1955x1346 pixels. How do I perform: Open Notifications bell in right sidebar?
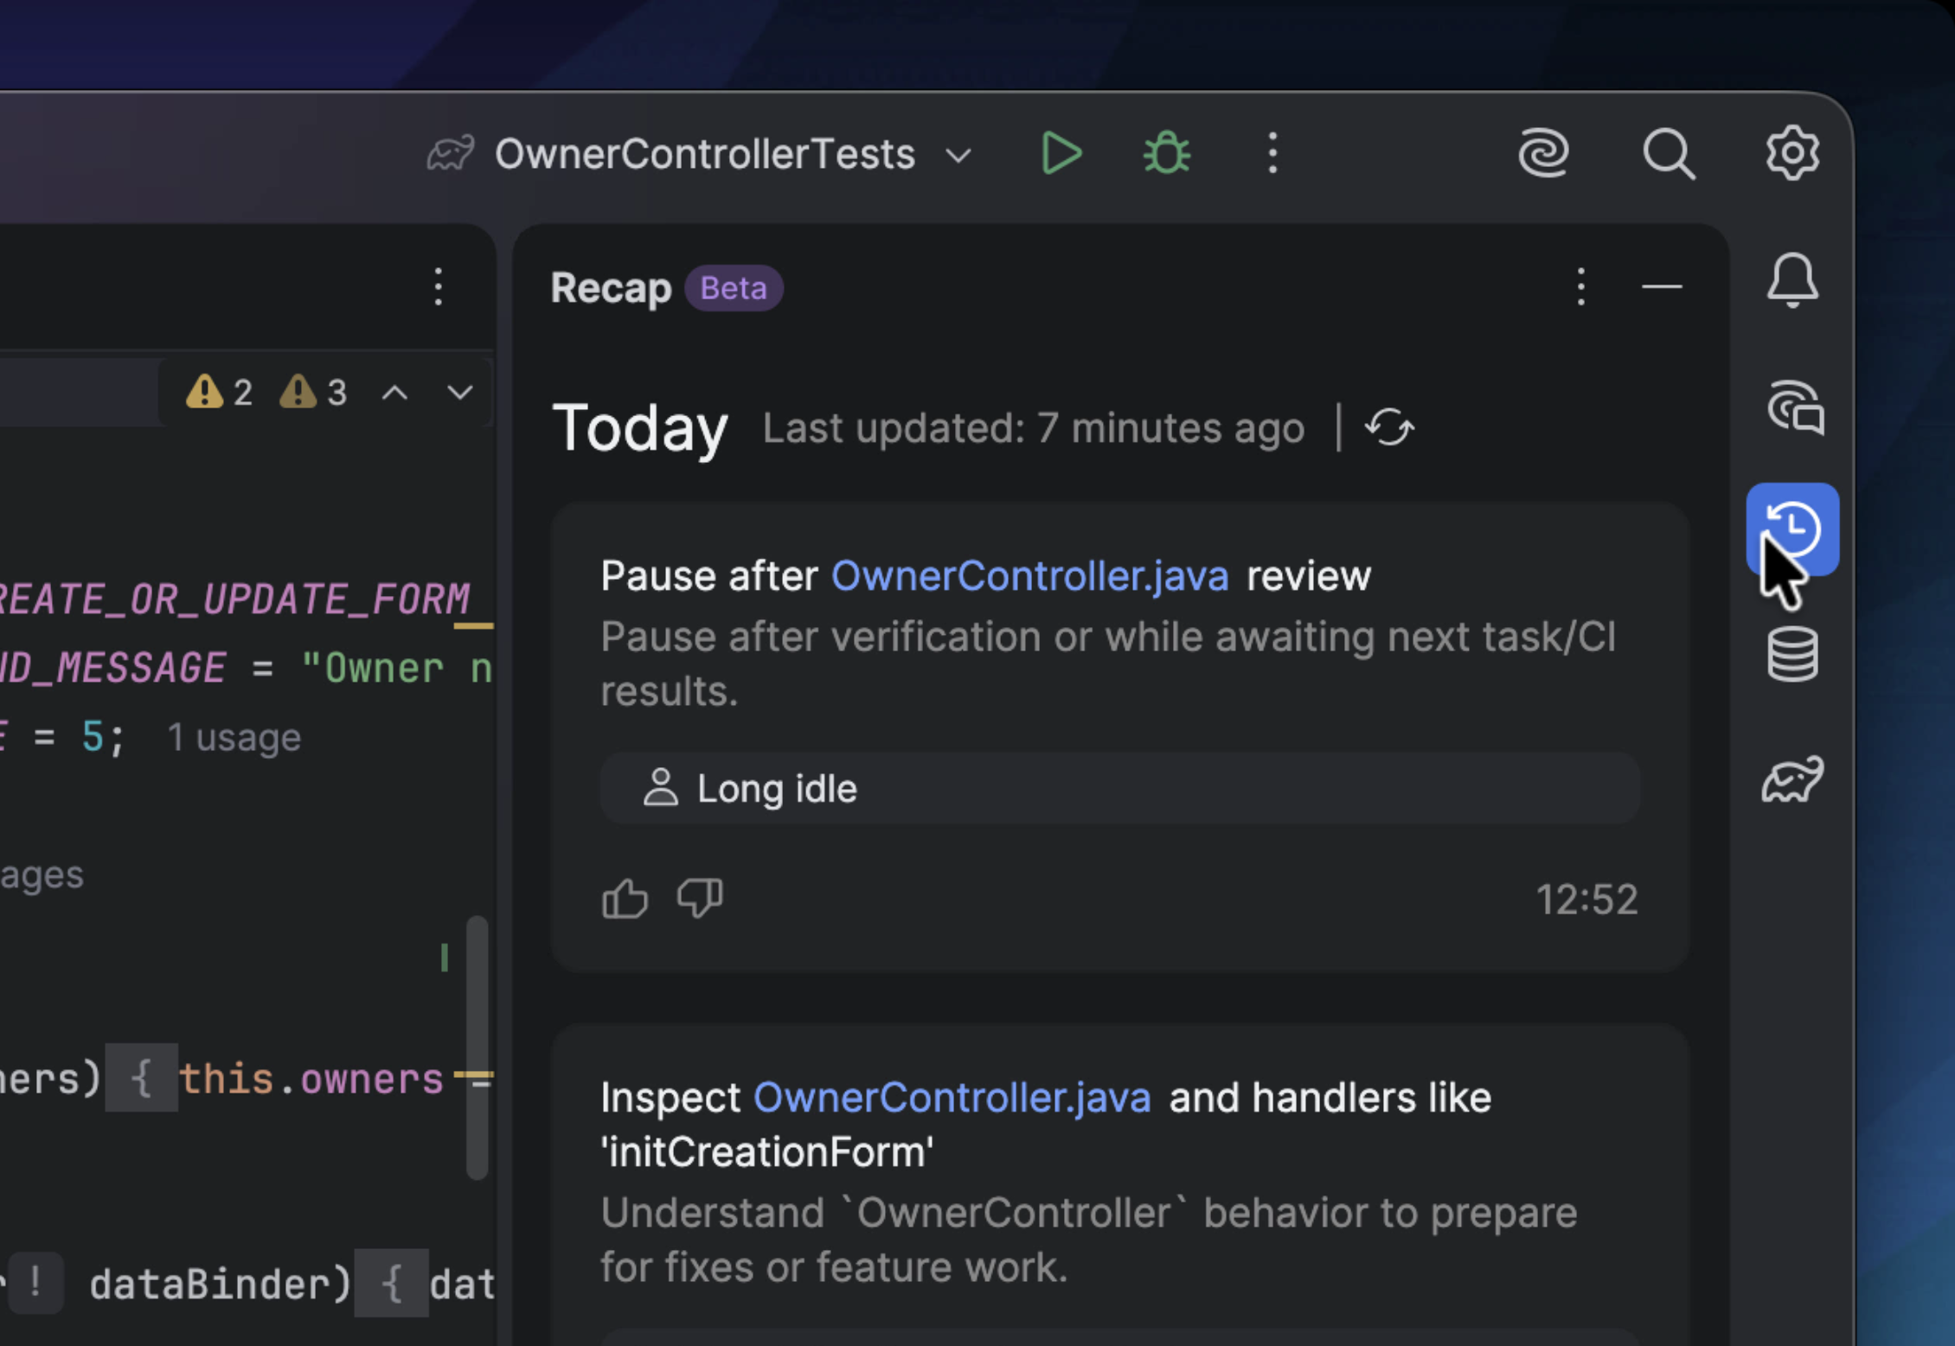pyautogui.click(x=1792, y=280)
